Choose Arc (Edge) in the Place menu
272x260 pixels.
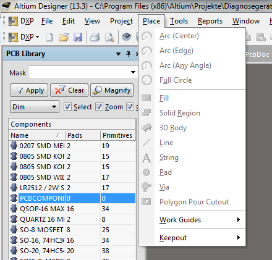pyautogui.click(x=192, y=51)
